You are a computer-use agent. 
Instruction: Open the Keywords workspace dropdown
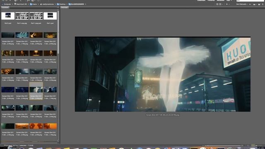[x=229, y=0]
